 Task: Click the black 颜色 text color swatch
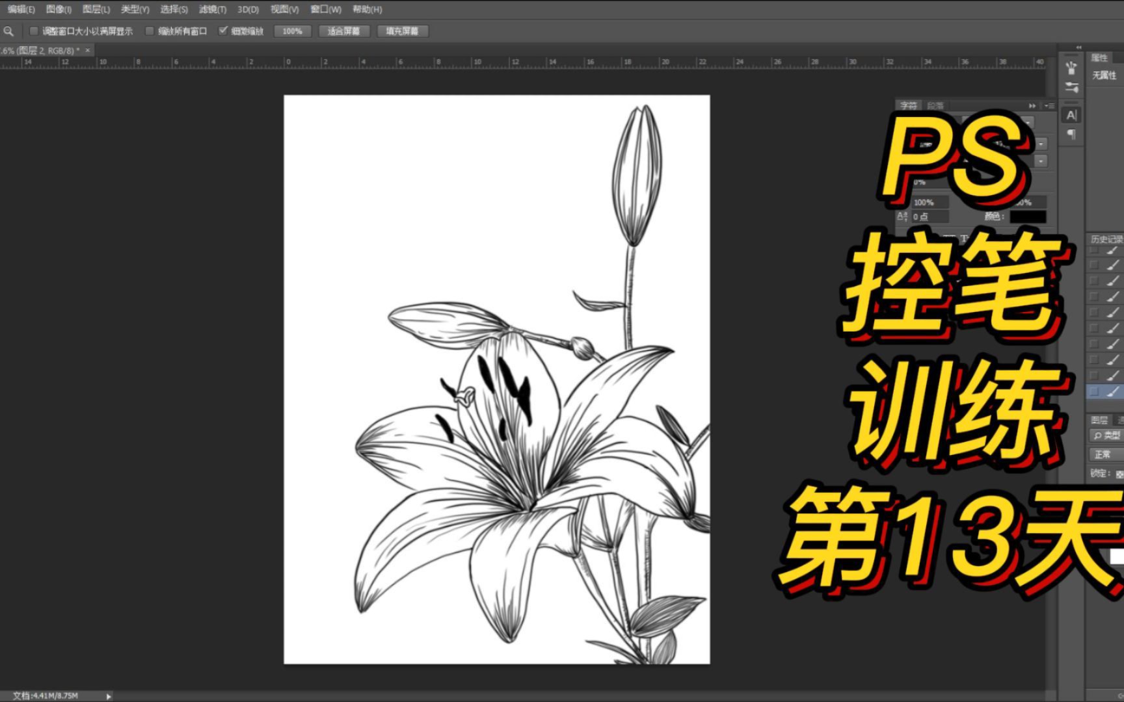pos(1028,217)
